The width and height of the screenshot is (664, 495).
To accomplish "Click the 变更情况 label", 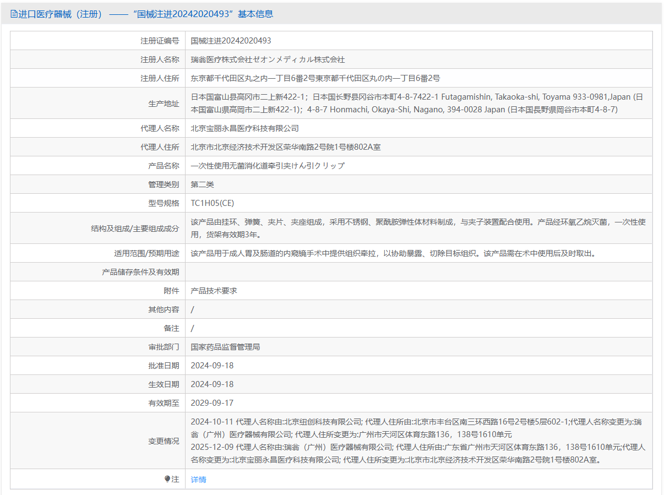I will 164,441.
